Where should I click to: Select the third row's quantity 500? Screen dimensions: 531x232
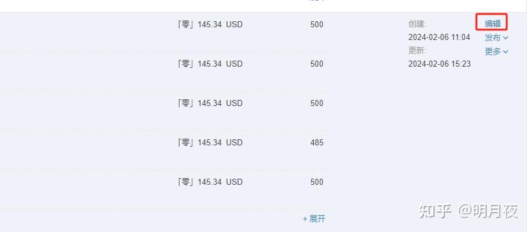click(x=317, y=103)
